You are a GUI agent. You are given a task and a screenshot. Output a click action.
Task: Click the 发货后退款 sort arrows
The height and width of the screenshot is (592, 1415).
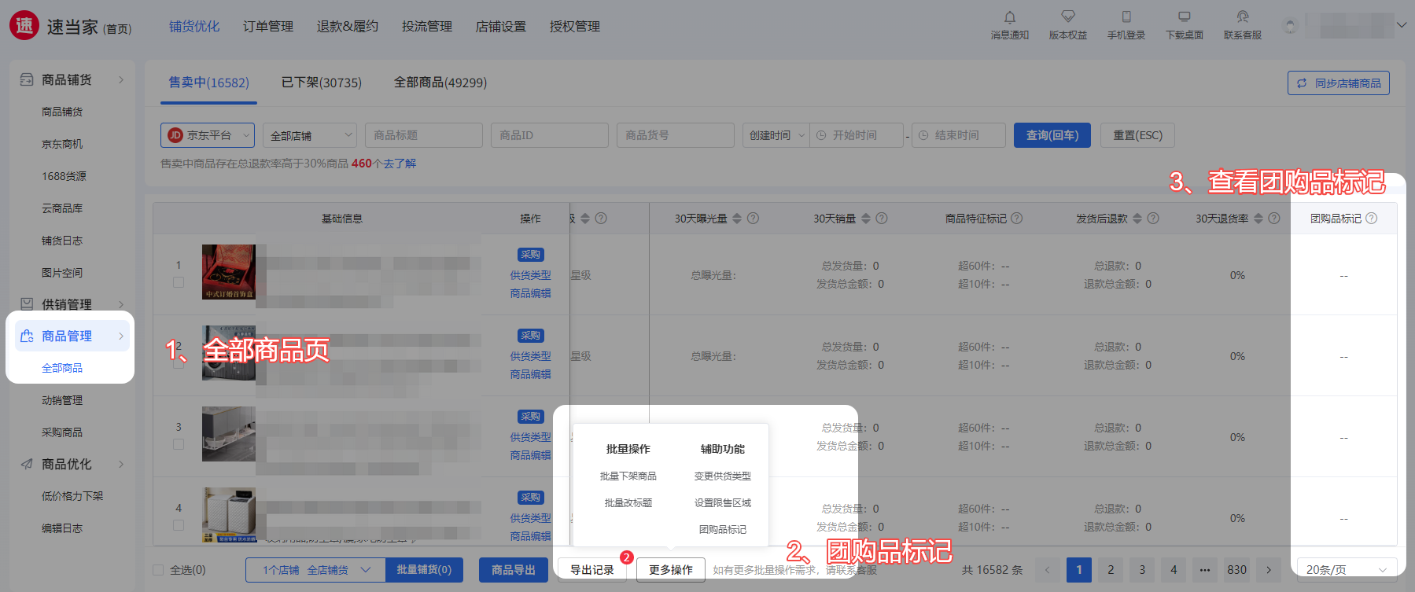[x=1137, y=219]
